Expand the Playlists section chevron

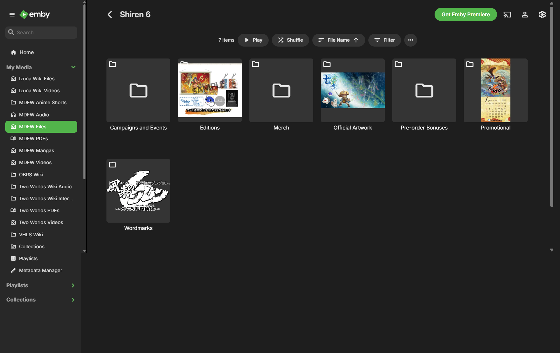[73, 285]
